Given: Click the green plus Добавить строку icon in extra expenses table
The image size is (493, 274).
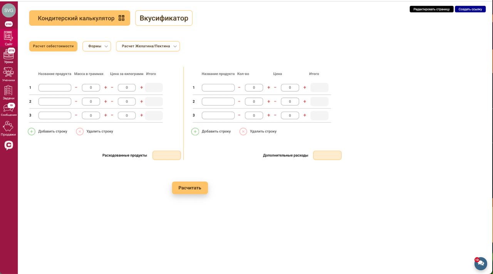Looking at the screenshot, I should pyautogui.click(x=195, y=132).
